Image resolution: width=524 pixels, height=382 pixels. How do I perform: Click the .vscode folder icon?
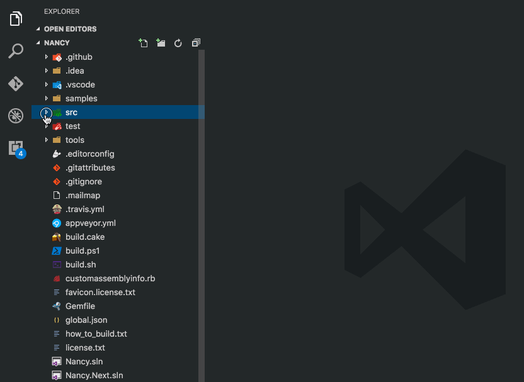coord(57,85)
